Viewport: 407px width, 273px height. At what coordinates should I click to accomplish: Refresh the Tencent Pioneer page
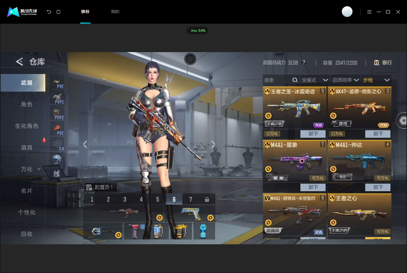coord(58,12)
